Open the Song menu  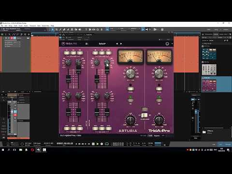pyautogui.click(x=10, y=26)
